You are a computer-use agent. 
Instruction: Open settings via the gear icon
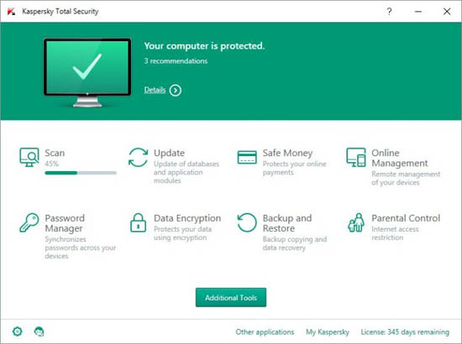[18, 331]
